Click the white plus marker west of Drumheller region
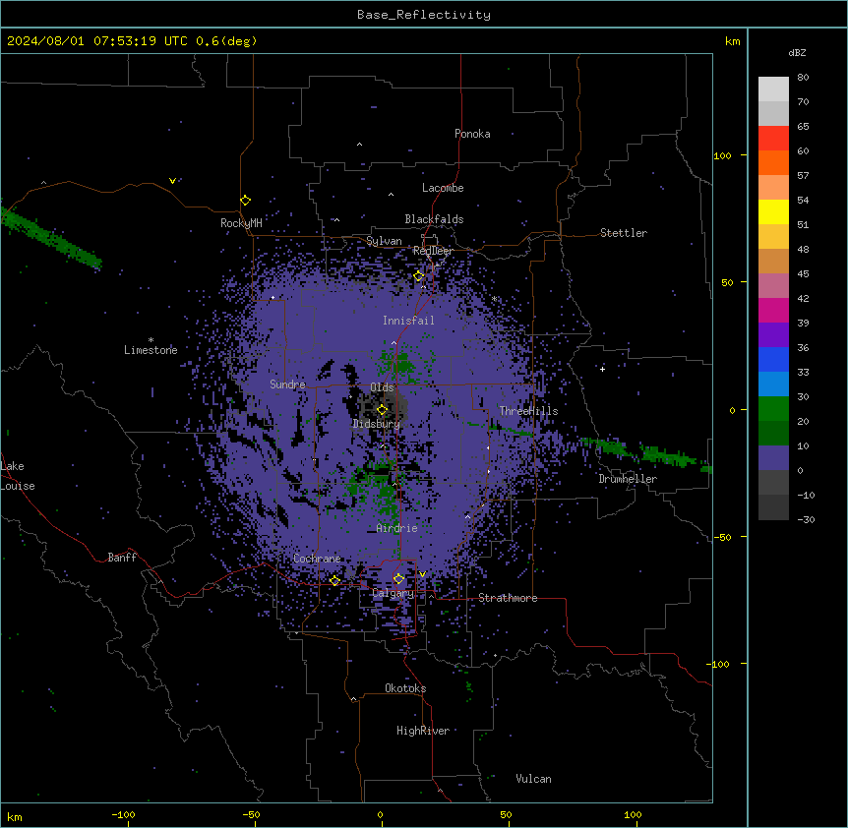848x828 pixels. tap(602, 369)
